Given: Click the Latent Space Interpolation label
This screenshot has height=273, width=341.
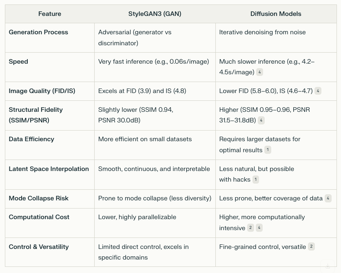Looking at the screenshot, I should (x=49, y=169).
